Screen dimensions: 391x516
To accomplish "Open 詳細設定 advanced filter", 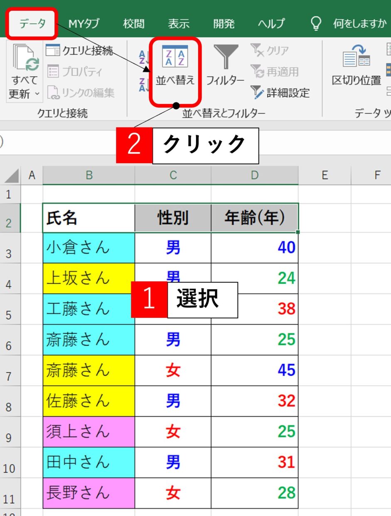I will [x=280, y=92].
